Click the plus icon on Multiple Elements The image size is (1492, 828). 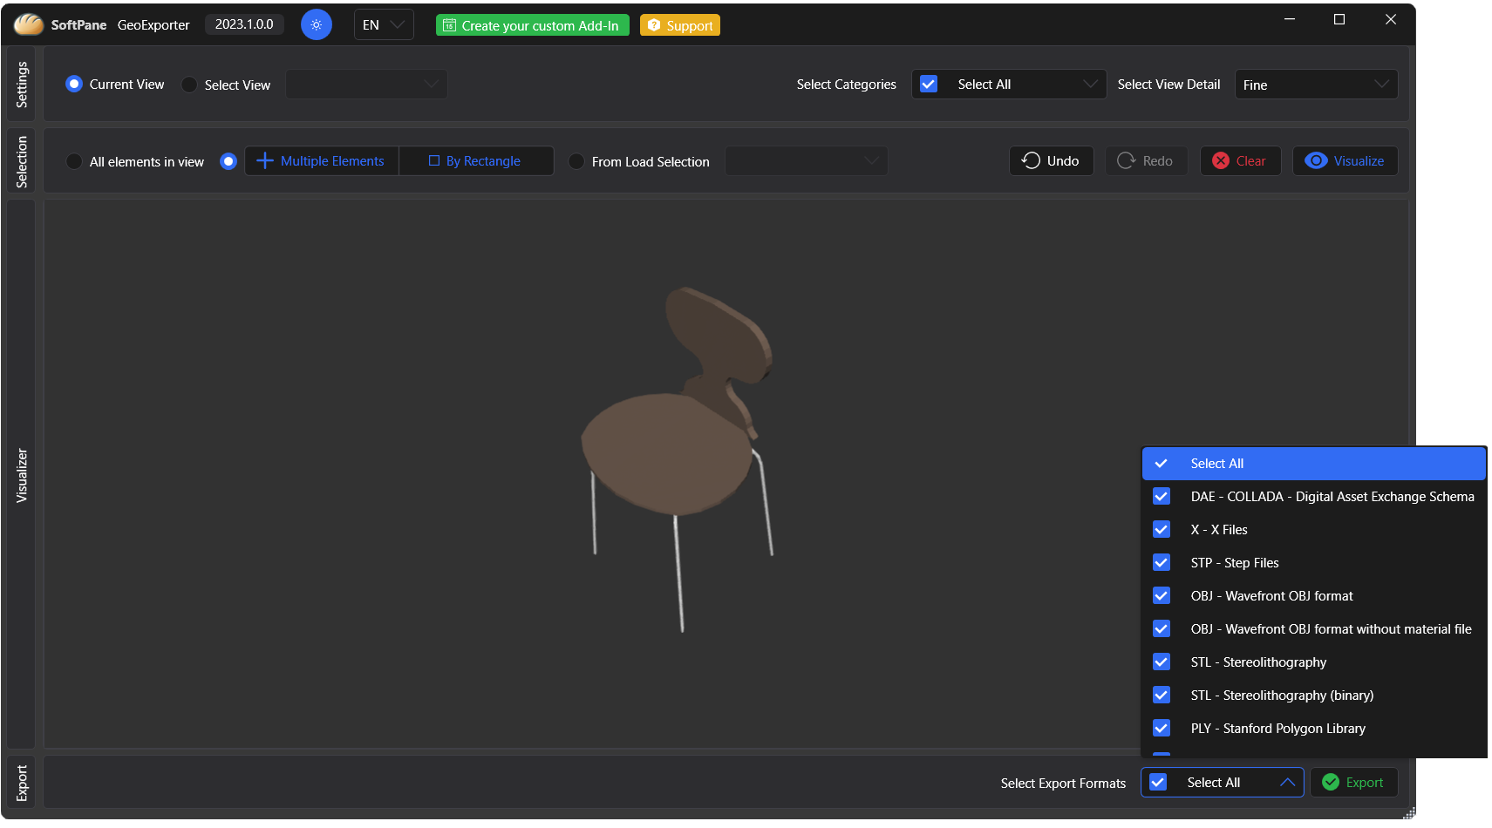[265, 160]
